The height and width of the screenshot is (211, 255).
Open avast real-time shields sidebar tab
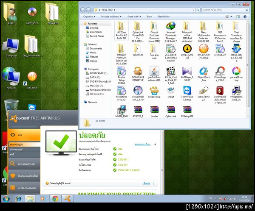tap(24, 176)
